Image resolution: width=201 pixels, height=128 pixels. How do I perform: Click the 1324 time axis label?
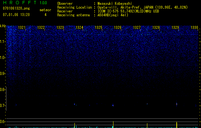[x=79, y=28]
